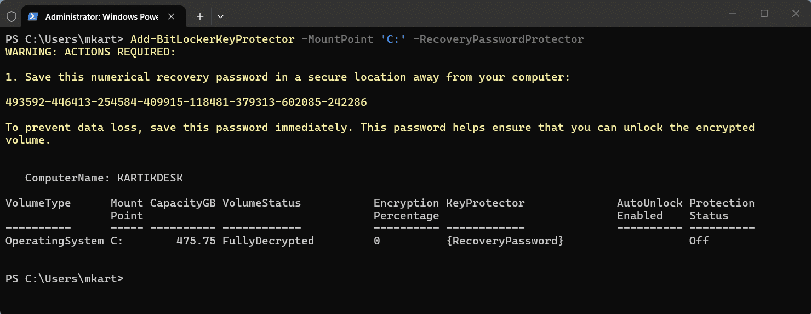Click the 475.75 capacity value
This screenshot has height=314, width=811.
point(196,241)
